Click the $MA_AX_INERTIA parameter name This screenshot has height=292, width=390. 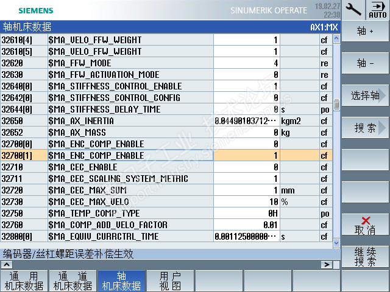[x=81, y=121]
